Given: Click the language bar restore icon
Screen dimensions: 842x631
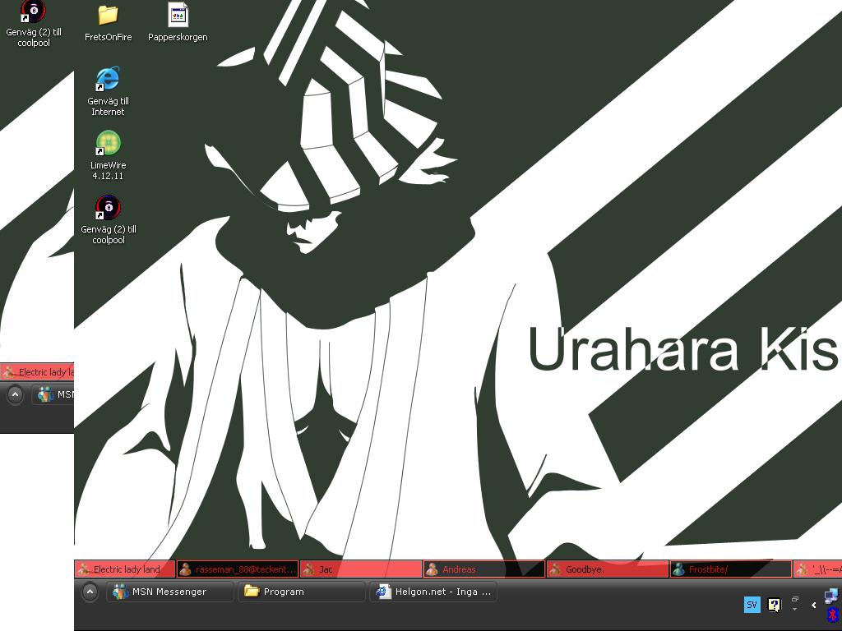Looking at the screenshot, I should [x=795, y=599].
